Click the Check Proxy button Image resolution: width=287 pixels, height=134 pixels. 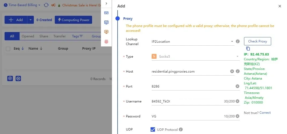tap(257, 41)
